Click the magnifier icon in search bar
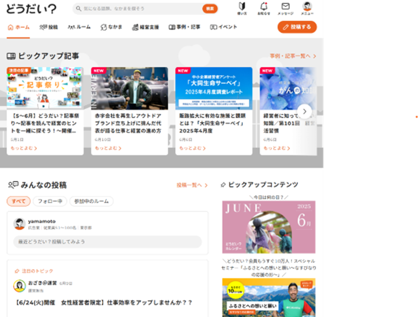 pyautogui.click(x=79, y=9)
